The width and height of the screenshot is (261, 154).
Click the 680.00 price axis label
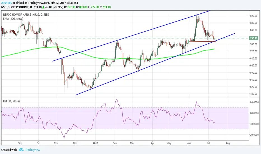pos(254,59)
